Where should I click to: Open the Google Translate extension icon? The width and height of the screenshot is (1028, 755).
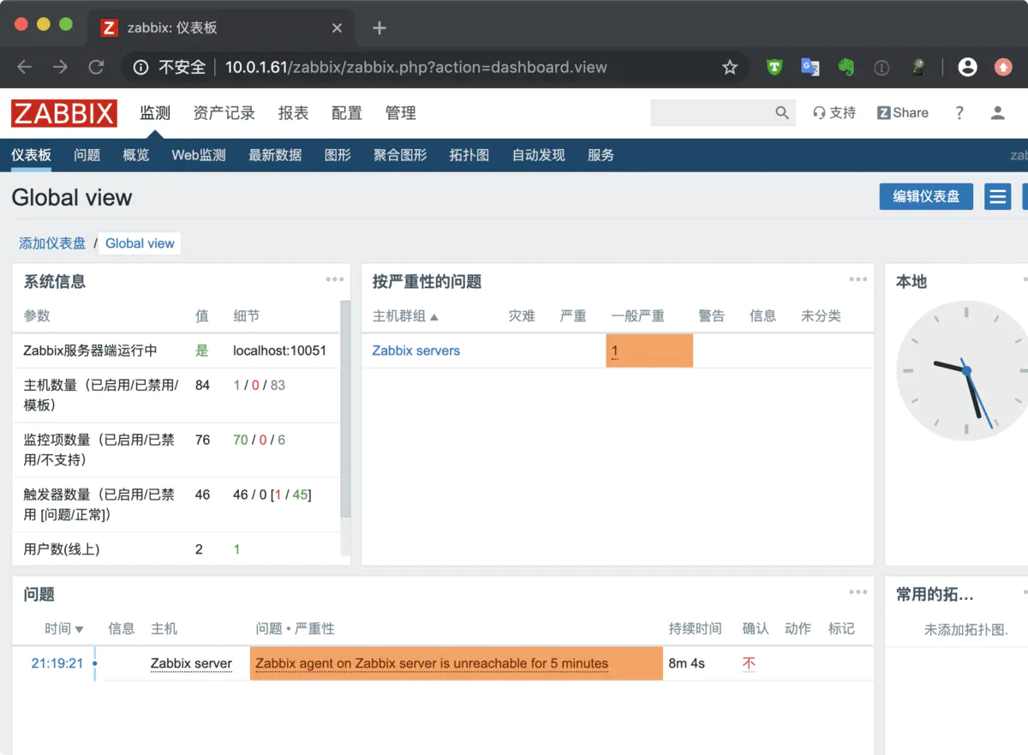pyautogui.click(x=810, y=67)
